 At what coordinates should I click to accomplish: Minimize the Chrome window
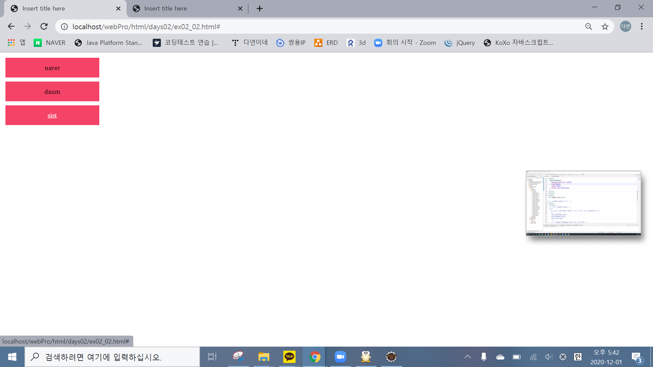pyautogui.click(x=595, y=7)
